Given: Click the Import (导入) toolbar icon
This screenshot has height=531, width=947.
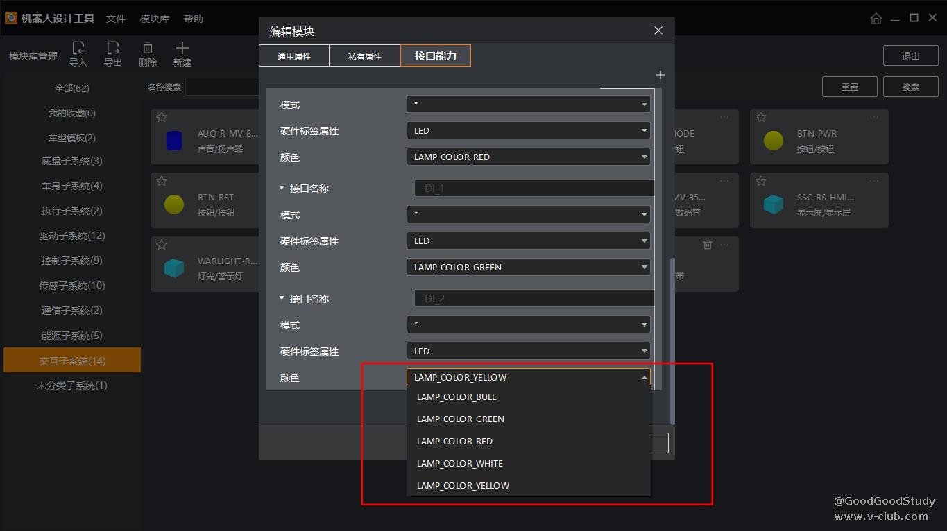Looking at the screenshot, I should click(x=78, y=49).
